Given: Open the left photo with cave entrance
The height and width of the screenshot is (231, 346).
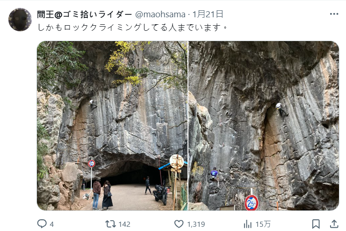Looking at the screenshot, I should click(112, 126).
